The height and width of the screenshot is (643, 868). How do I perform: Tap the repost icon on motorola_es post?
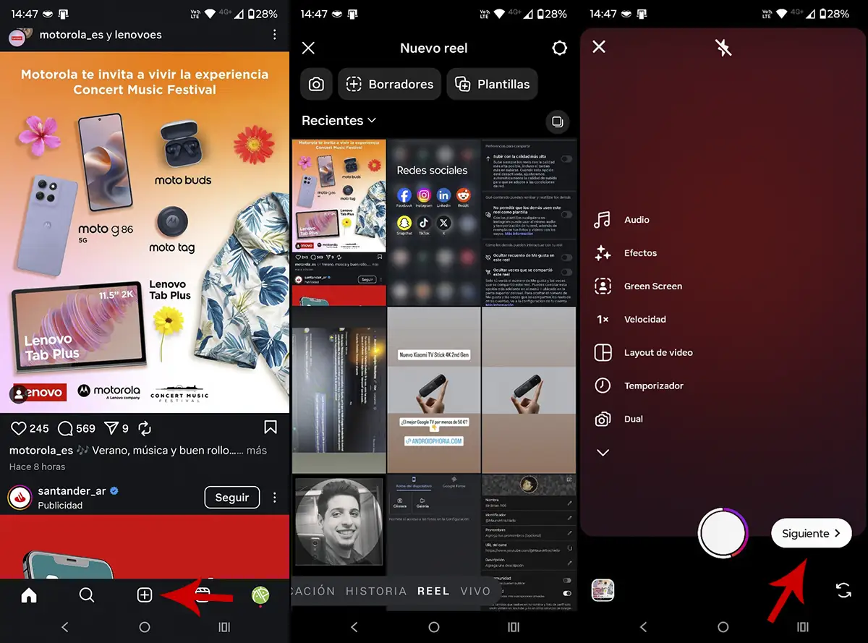point(145,428)
